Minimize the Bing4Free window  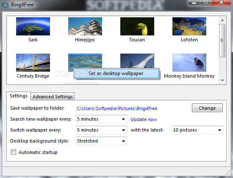click(x=194, y=3)
